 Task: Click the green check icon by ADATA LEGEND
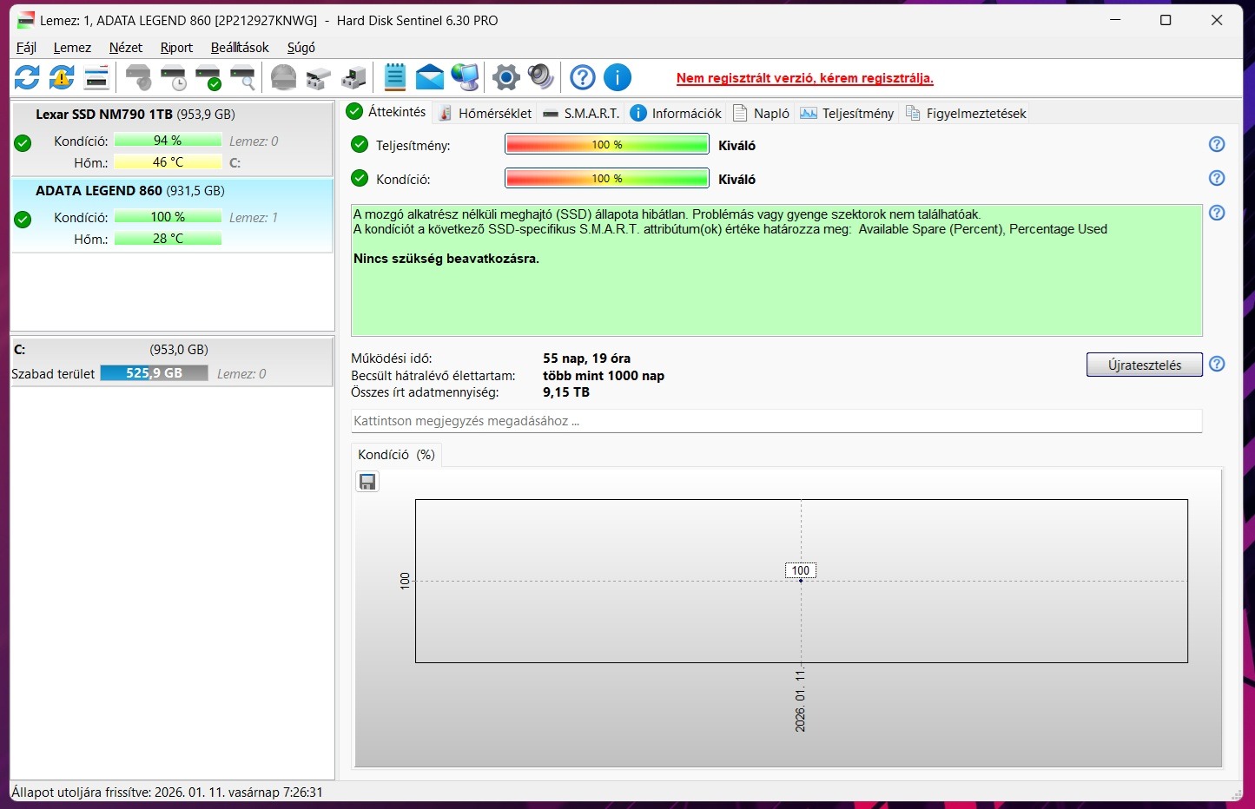[x=23, y=220]
